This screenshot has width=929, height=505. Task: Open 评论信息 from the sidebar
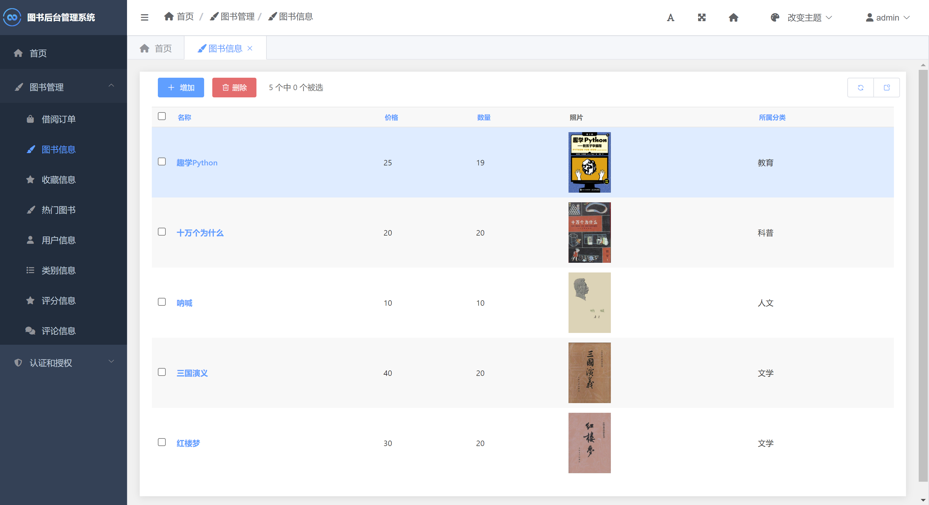(59, 331)
